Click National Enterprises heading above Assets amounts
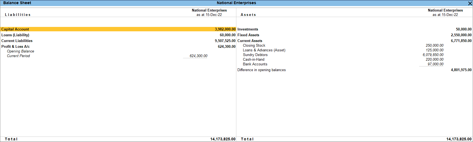Image resolution: width=473 pixels, height=142 pixels. pyautogui.click(x=445, y=10)
